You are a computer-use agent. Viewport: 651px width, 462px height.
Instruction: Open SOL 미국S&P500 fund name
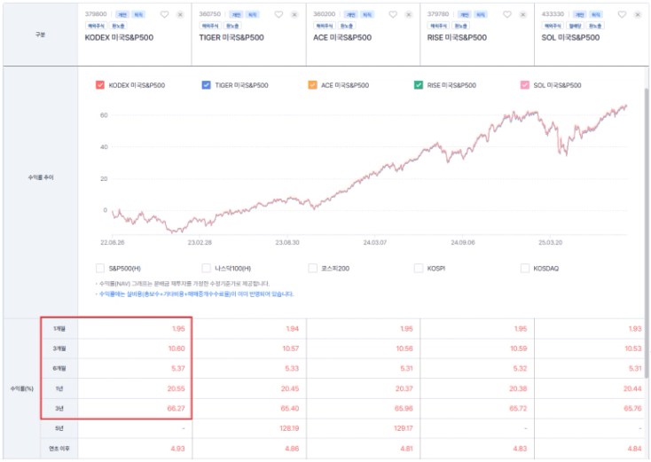tap(570, 37)
